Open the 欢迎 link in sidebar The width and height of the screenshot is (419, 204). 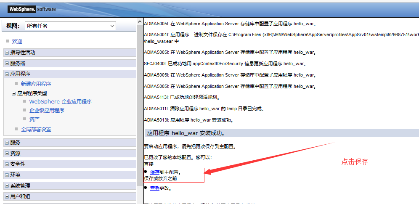coord(17,41)
